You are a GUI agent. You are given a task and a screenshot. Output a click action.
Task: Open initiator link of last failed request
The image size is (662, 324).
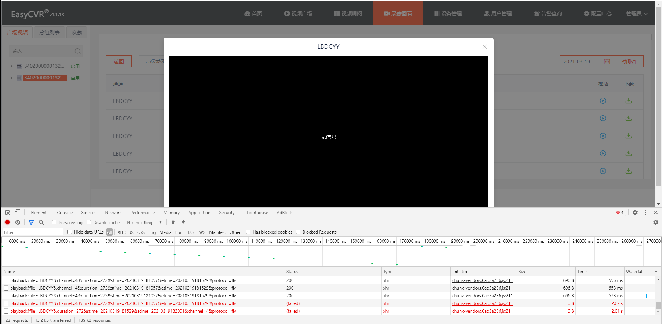482,311
